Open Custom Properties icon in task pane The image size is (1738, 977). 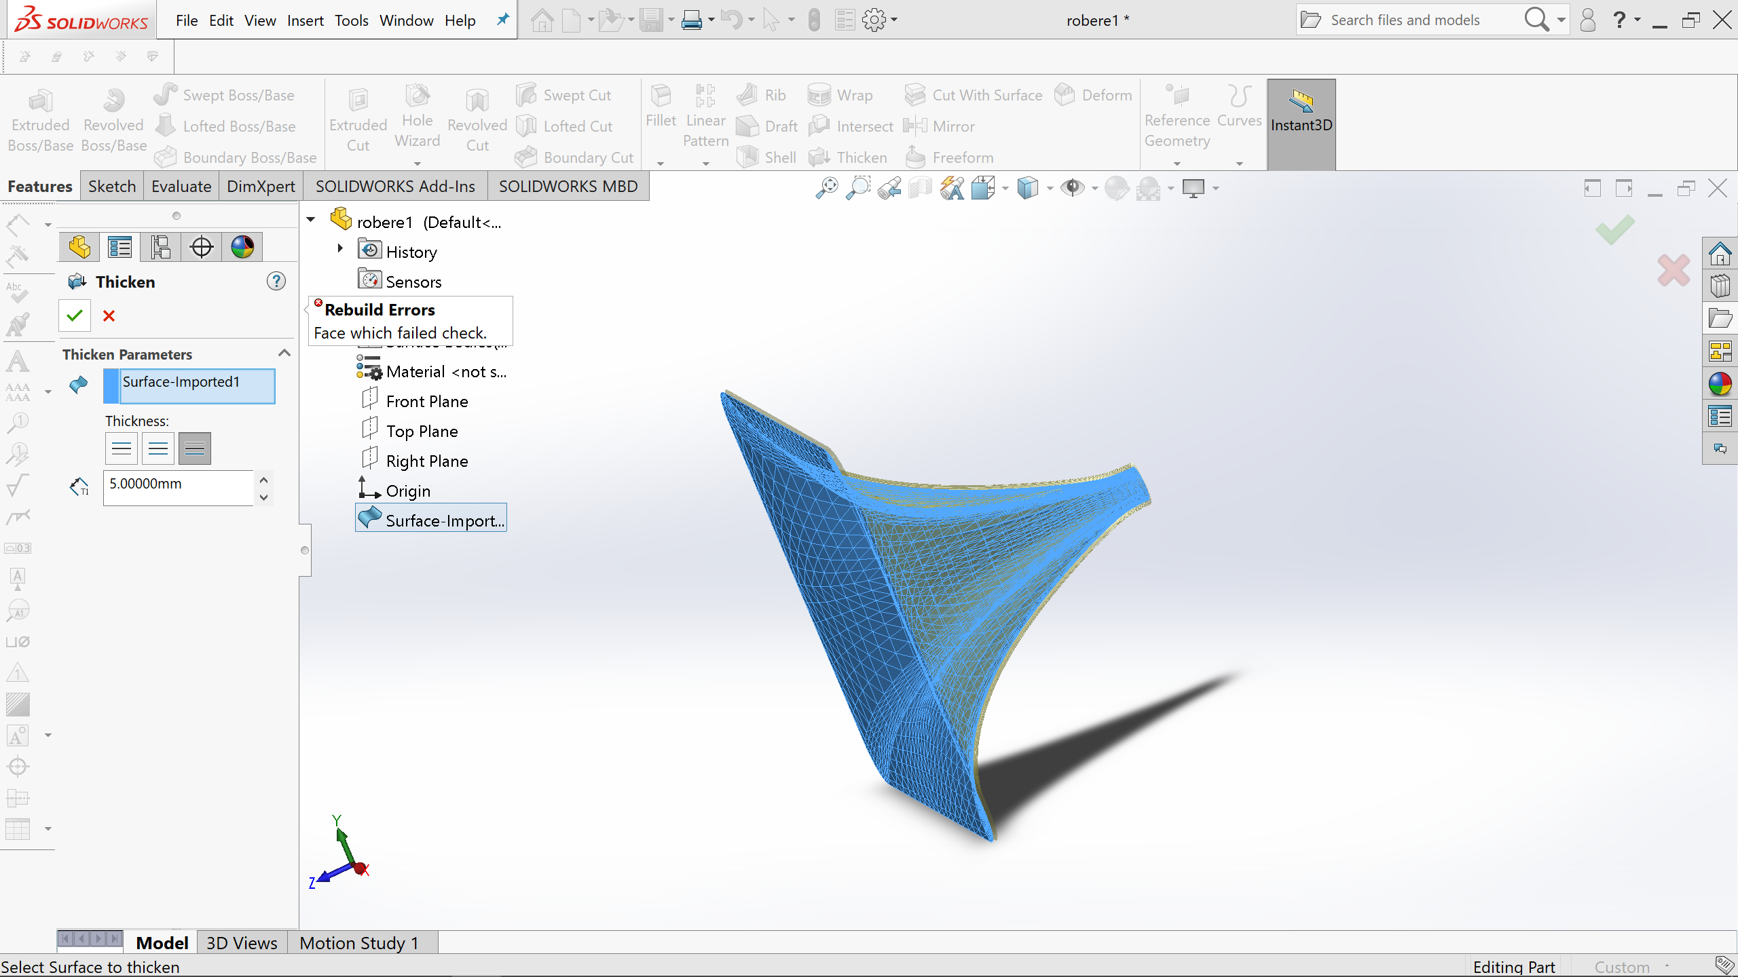tap(1720, 416)
